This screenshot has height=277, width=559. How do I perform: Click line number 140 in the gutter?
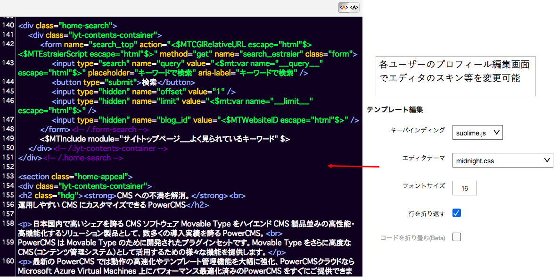8,25
